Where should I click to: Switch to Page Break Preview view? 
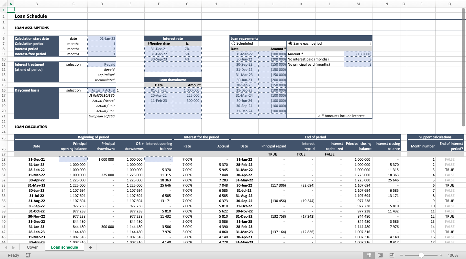pyautogui.click(x=392, y=255)
